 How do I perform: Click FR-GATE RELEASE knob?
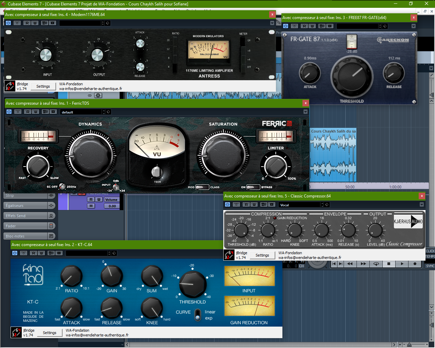click(394, 73)
